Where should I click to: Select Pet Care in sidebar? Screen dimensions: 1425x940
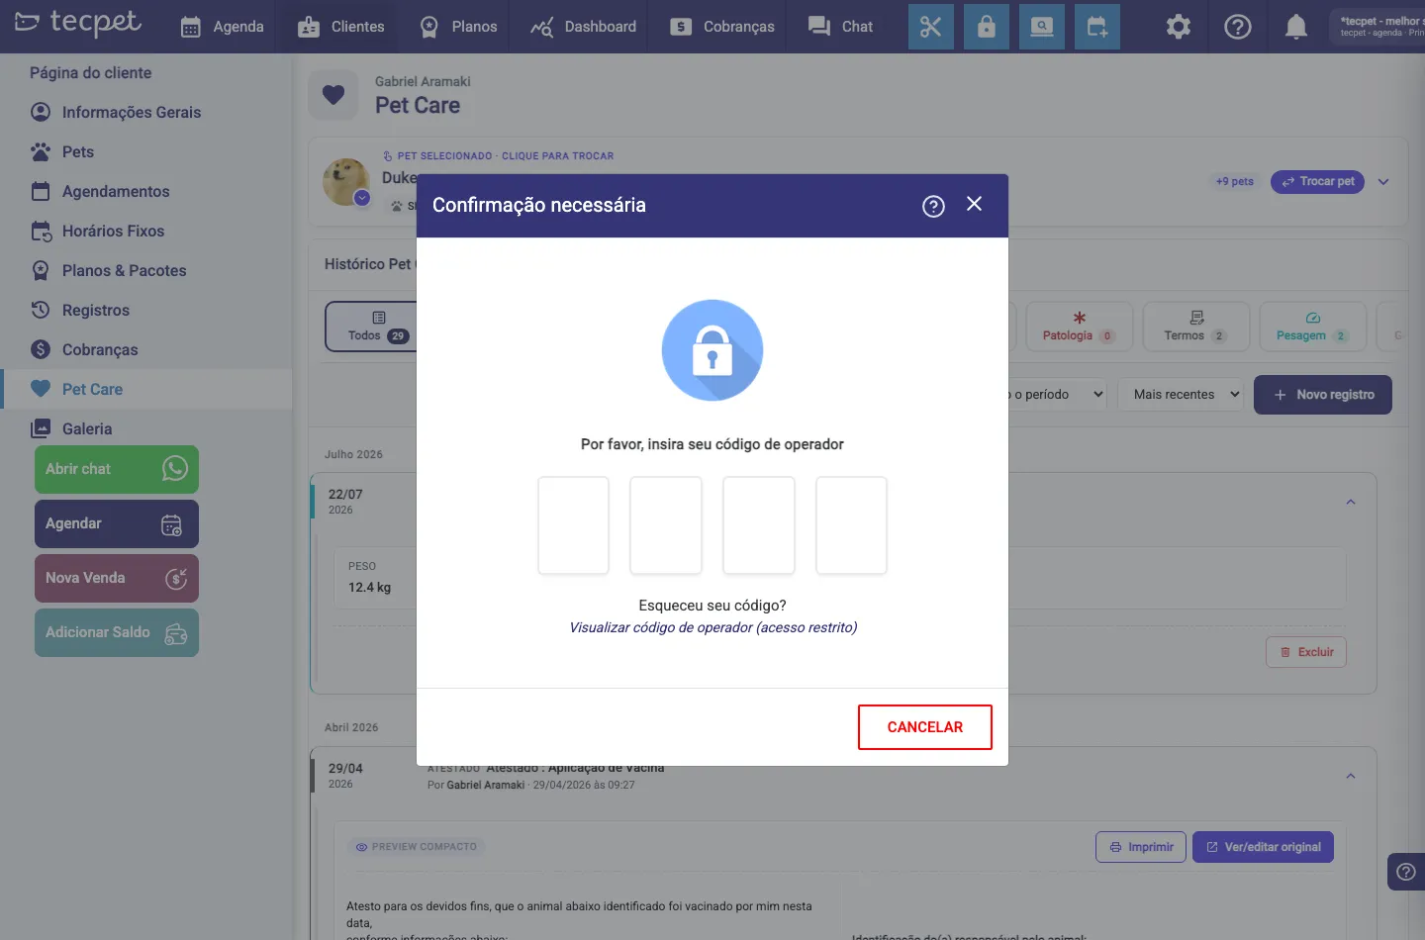[x=146, y=389]
